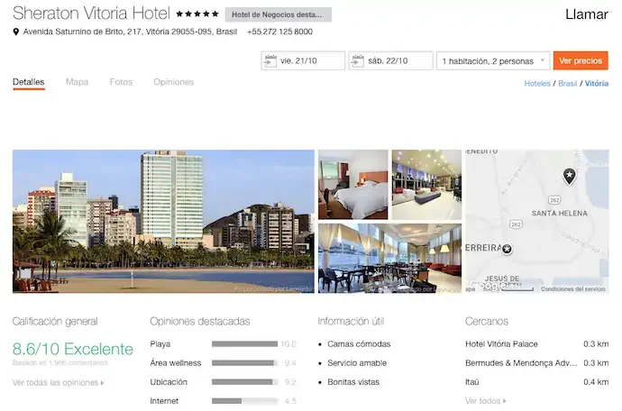Select the check-out date field sáb. 22/10
The image size is (622, 411).
390,60
